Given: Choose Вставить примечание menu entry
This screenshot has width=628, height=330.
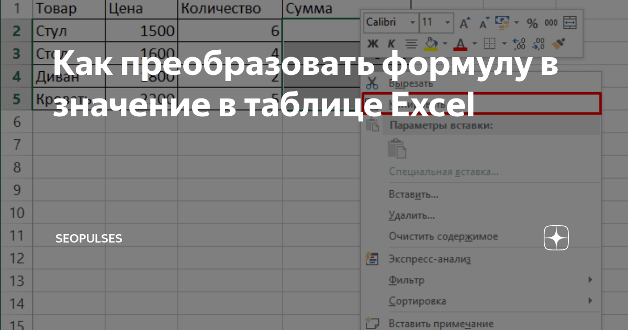Looking at the screenshot, I should click(441, 324).
